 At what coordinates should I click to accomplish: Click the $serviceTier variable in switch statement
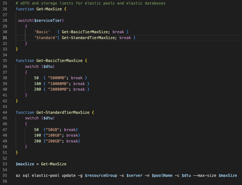pyautogui.click(x=48, y=20)
